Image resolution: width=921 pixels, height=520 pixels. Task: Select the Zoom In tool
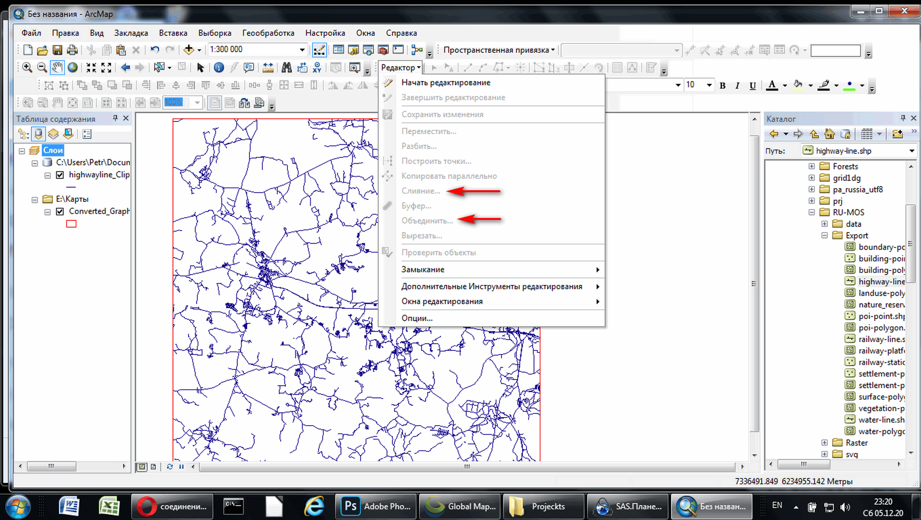27,67
